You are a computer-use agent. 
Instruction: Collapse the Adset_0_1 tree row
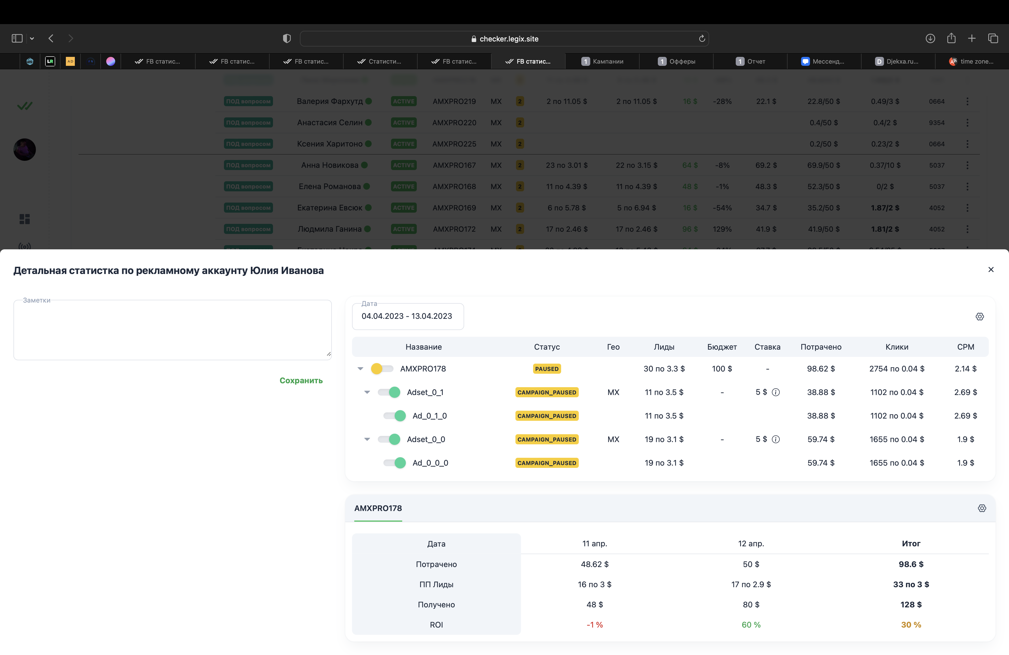click(x=367, y=392)
